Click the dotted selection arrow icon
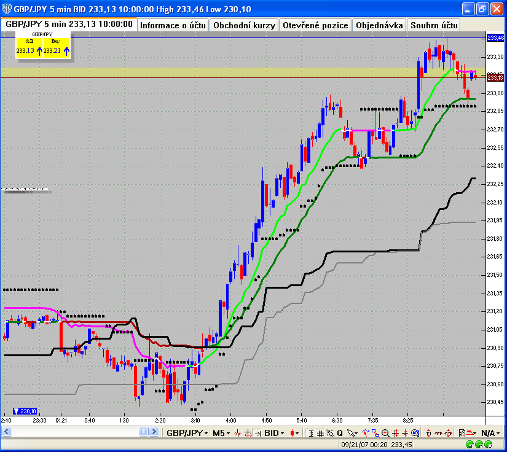Viewport: 507px width, 452px height. [331, 433]
